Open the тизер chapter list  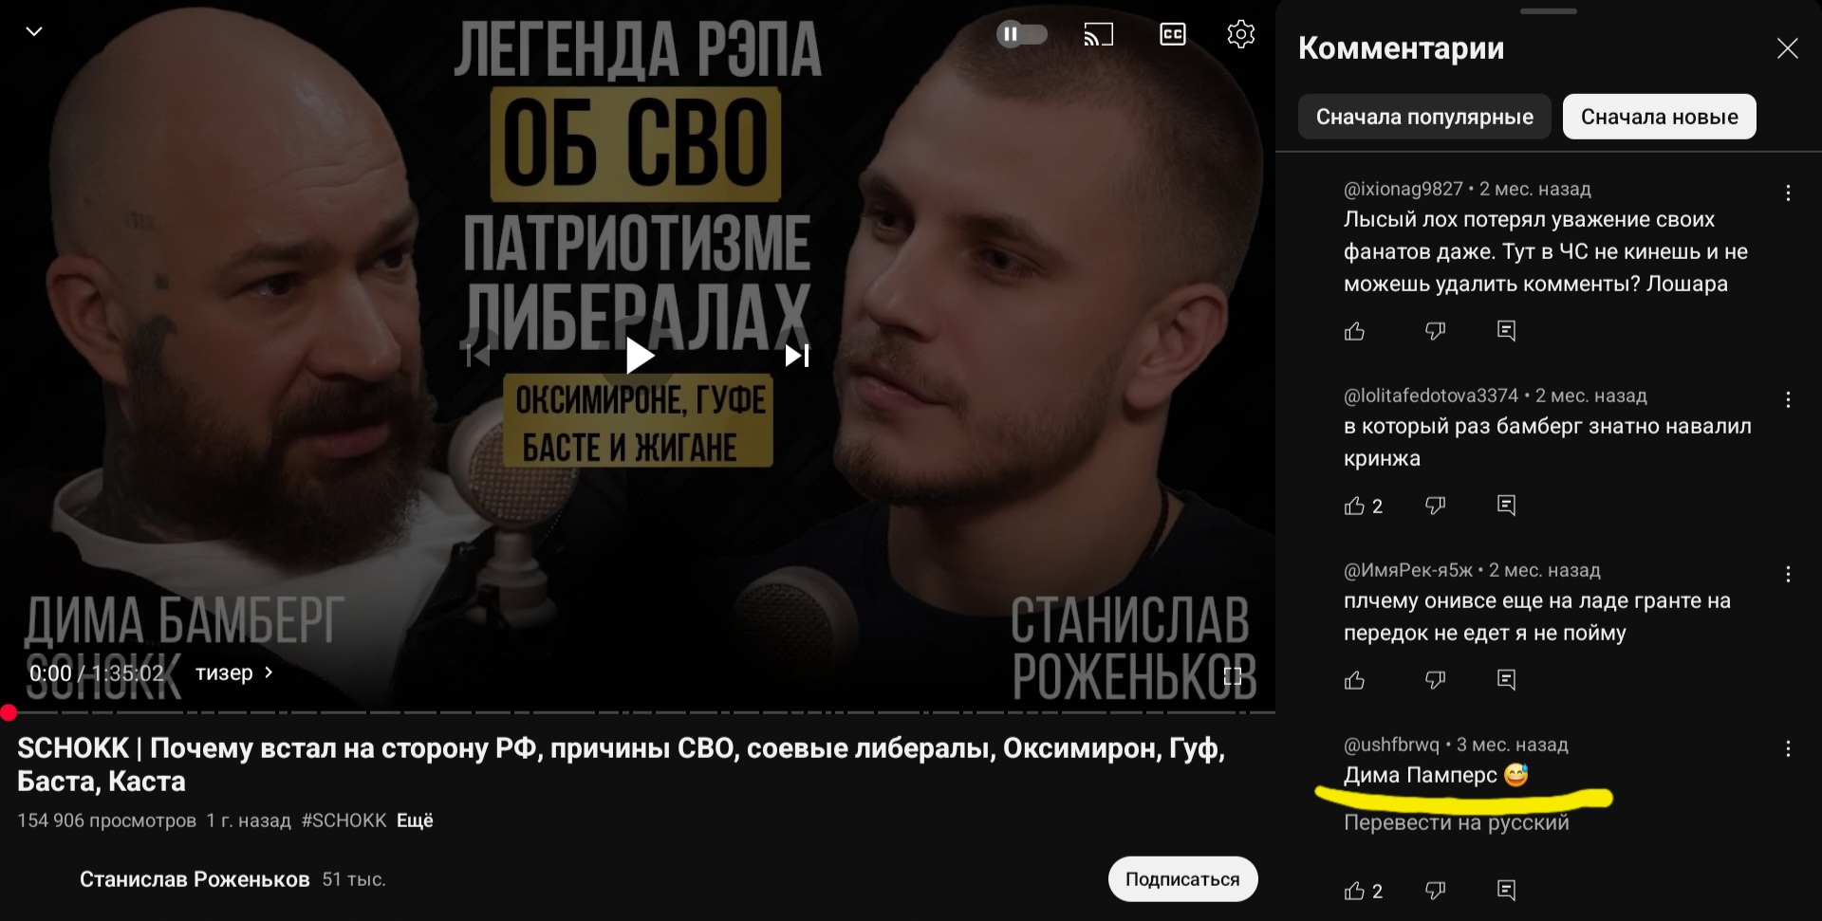click(x=233, y=672)
